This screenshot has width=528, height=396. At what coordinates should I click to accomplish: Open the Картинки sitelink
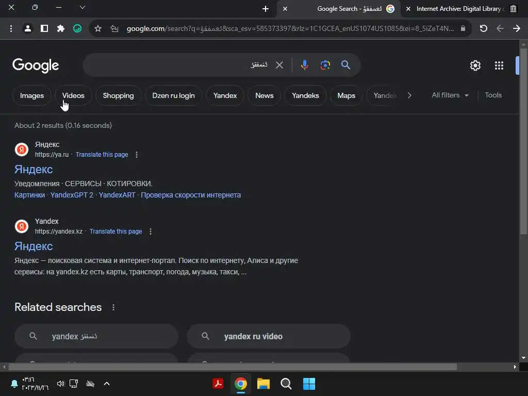coord(29,195)
